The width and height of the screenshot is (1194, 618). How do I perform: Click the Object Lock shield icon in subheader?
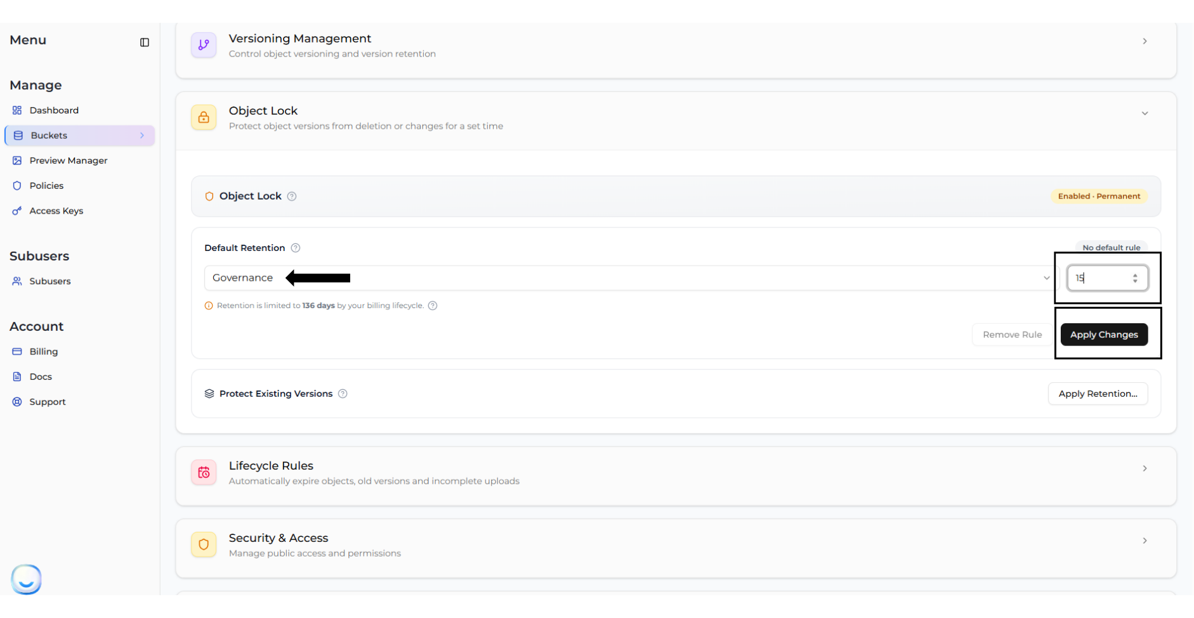coord(209,196)
